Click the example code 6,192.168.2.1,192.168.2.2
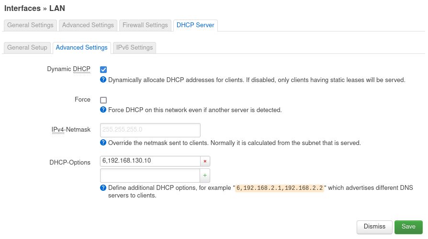Image resolution: width=428 pixels, height=239 pixels. click(x=280, y=188)
